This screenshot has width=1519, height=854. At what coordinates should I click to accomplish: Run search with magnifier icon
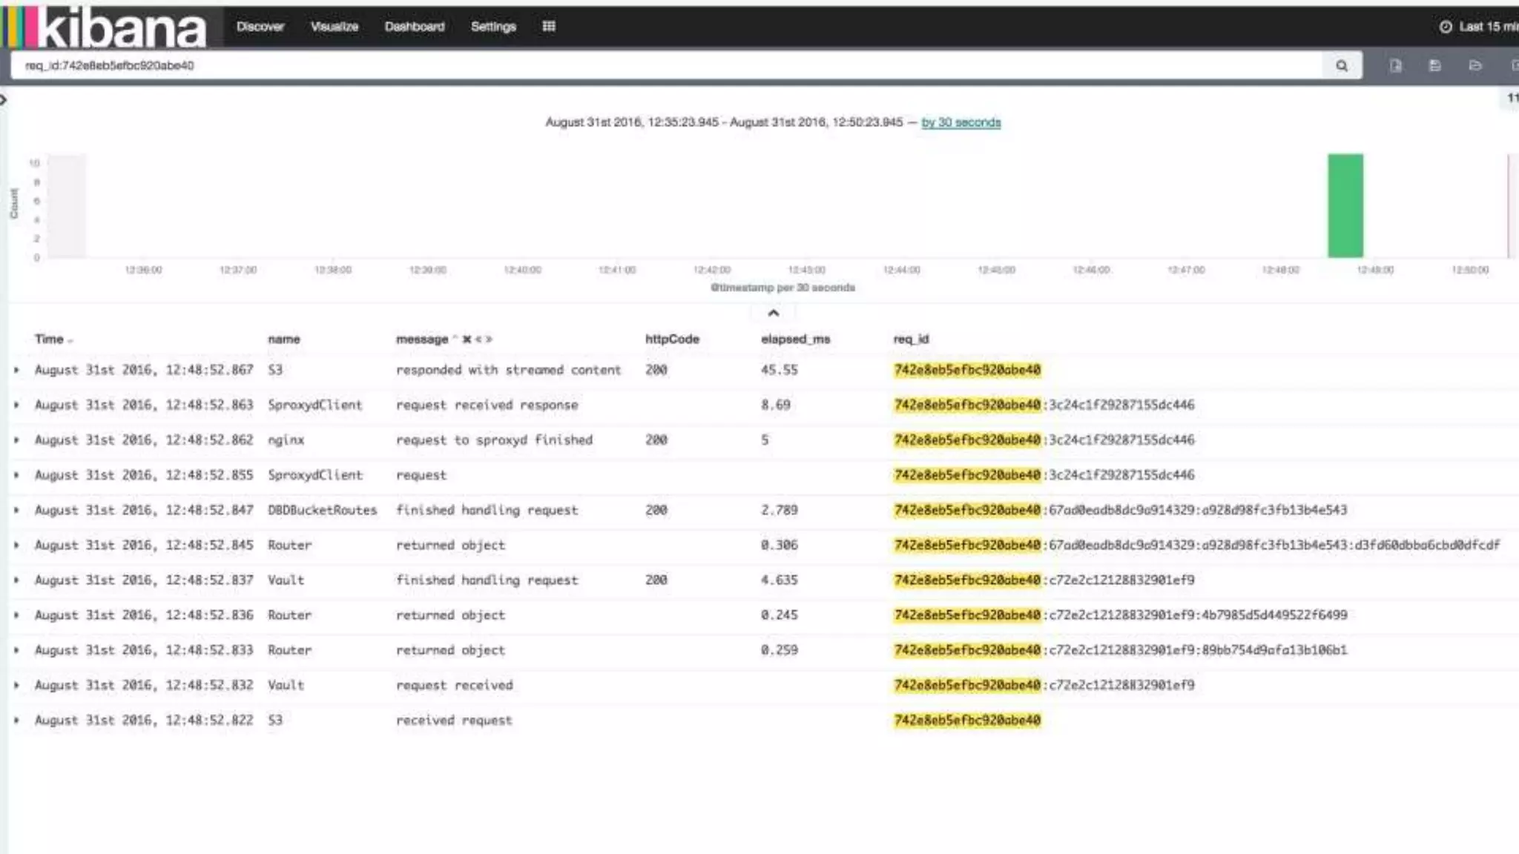[x=1342, y=66]
